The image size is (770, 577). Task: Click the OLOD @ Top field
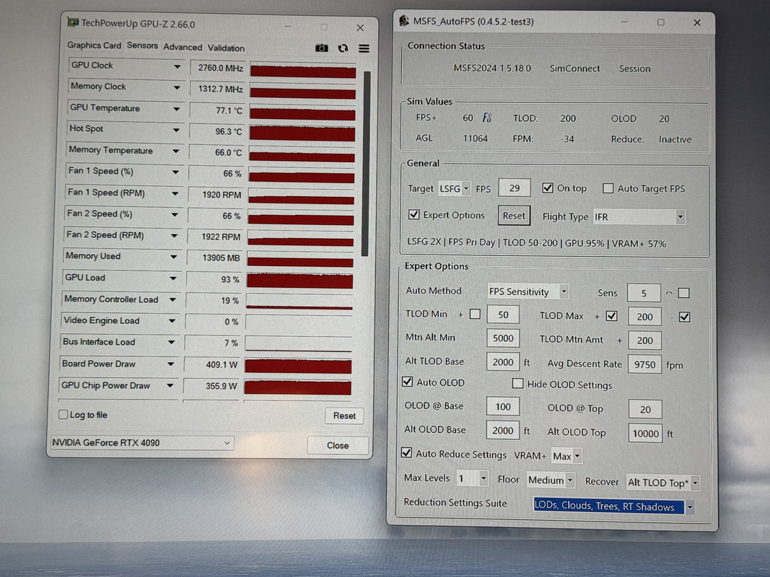tap(645, 409)
